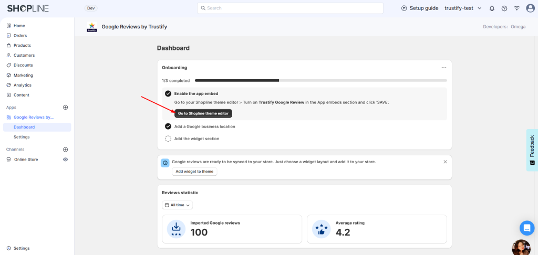Click the Google Reviews by Trustify title
This screenshot has width=538, height=255.
tap(134, 27)
